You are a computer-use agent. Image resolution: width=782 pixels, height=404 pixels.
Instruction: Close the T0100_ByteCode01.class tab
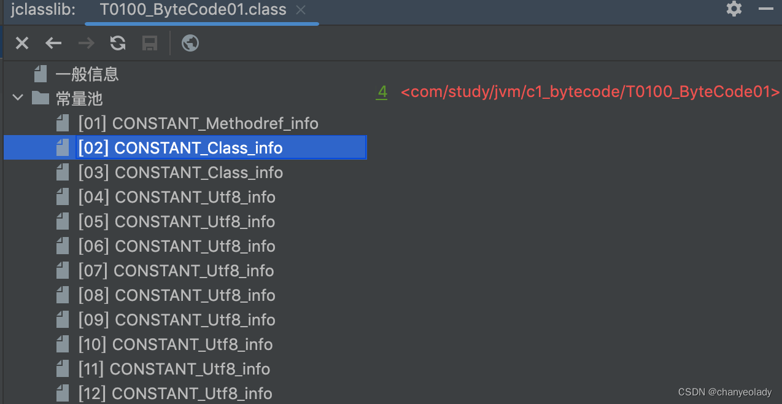300,10
